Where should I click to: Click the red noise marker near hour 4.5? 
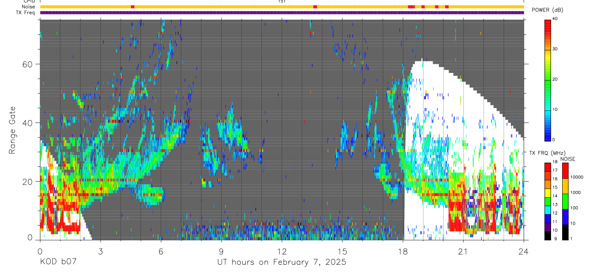point(132,7)
